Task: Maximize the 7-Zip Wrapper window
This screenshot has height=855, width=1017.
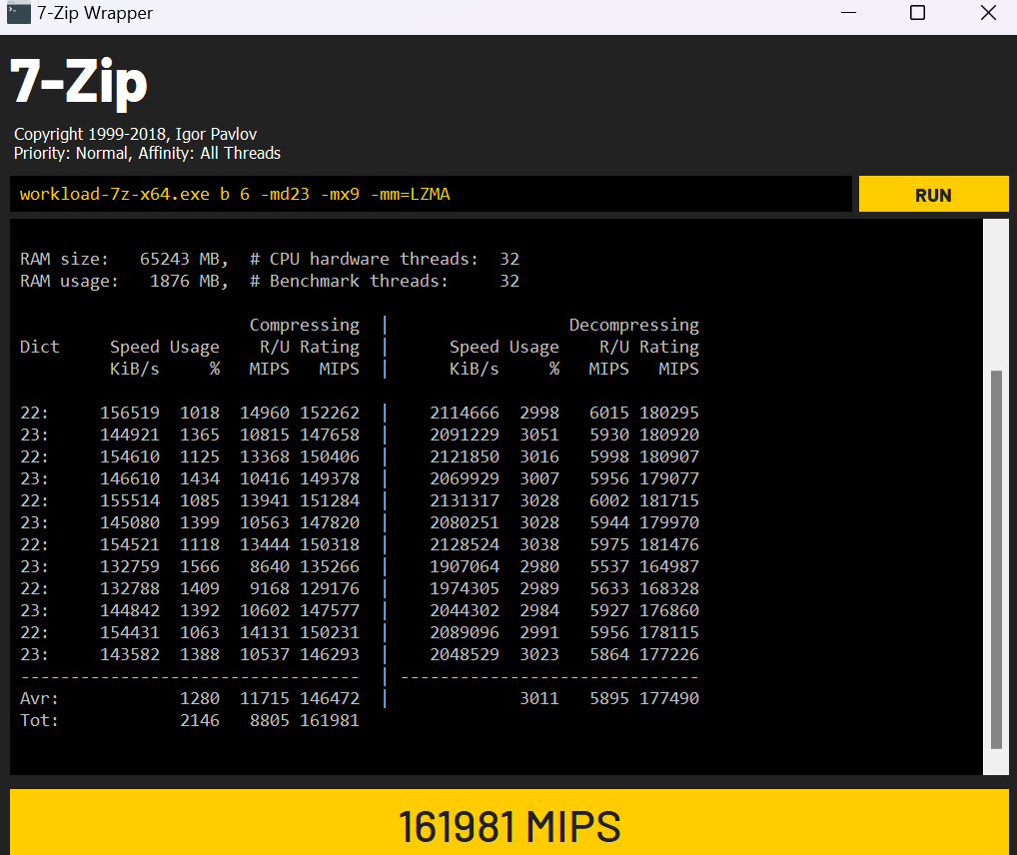Action: (x=917, y=14)
